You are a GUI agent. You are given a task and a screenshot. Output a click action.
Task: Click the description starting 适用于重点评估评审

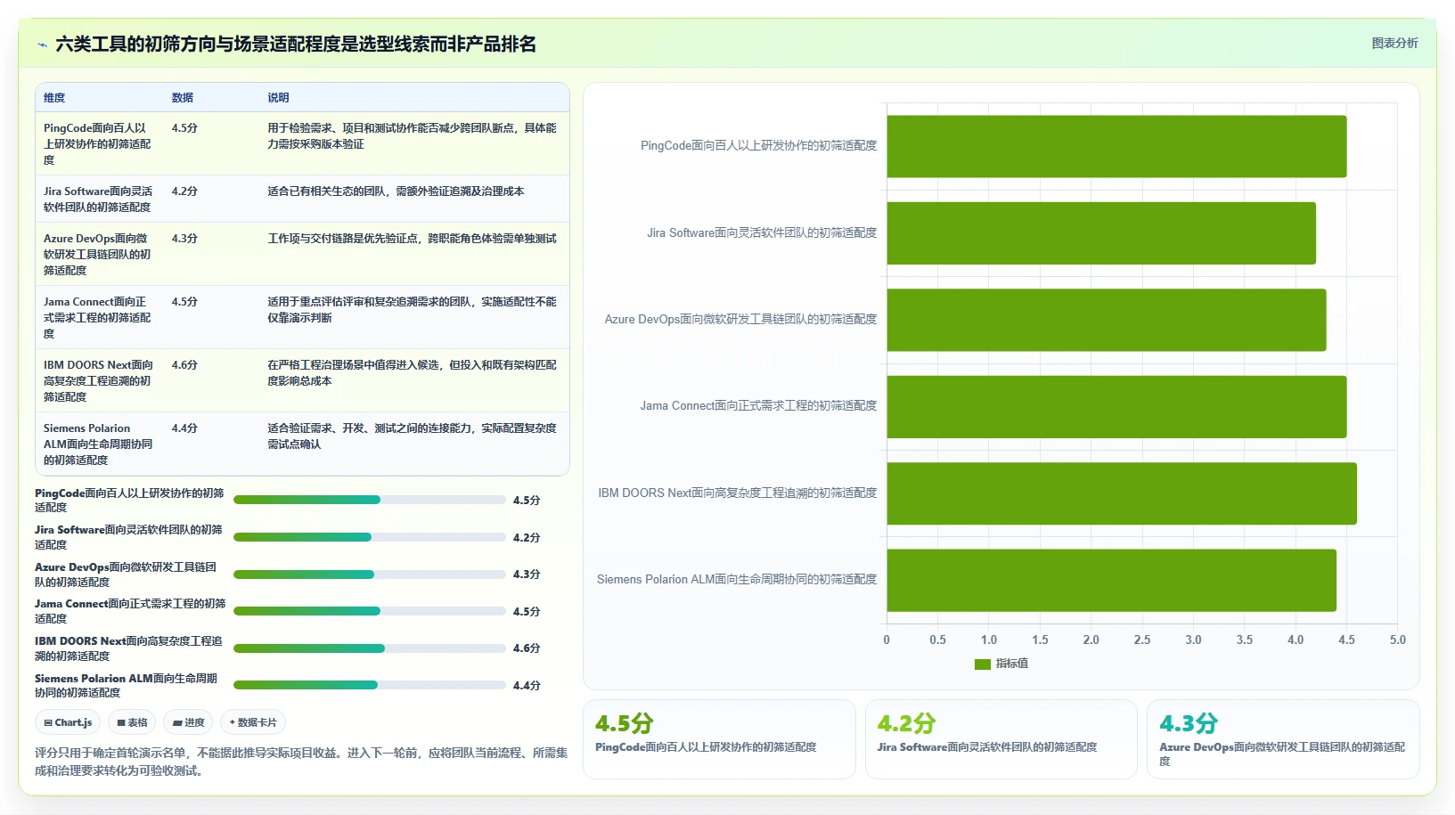point(413,309)
